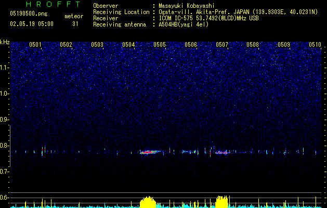Screen dimensions: 327x208
Task: Click the 0507 time marker
Action: [x=222, y=44]
